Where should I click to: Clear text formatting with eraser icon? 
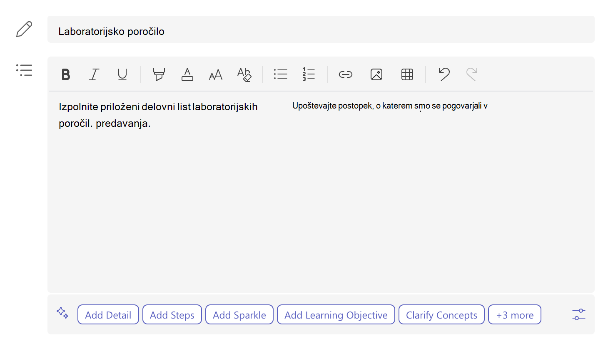(x=244, y=74)
